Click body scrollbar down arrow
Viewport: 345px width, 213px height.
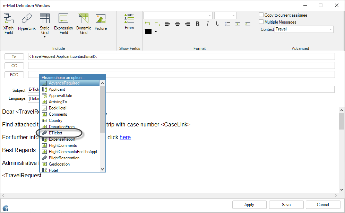[x=342, y=190]
